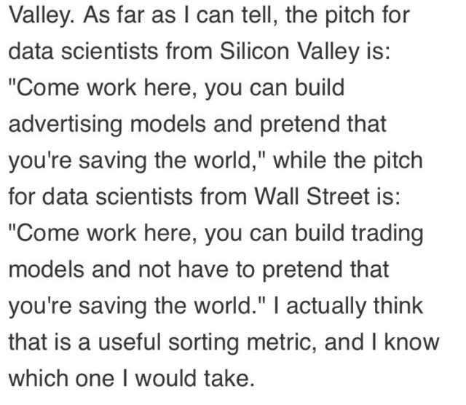Click the word "useful"
Viewport: 466px width, 405px height.
coord(130,342)
